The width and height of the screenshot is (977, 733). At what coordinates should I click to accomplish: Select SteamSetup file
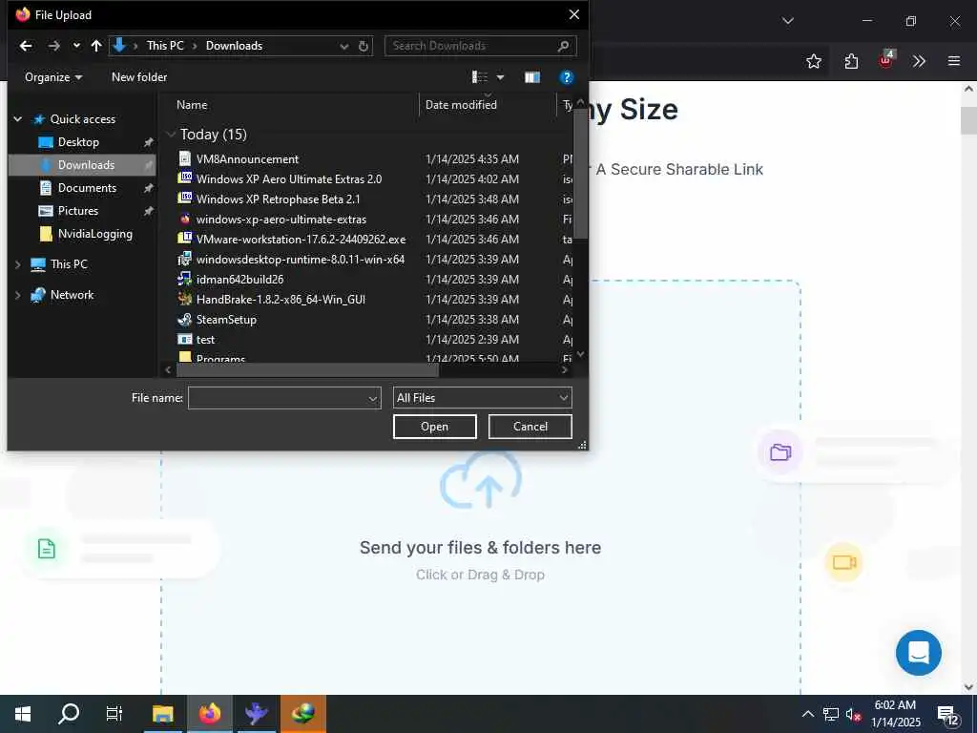coord(226,319)
